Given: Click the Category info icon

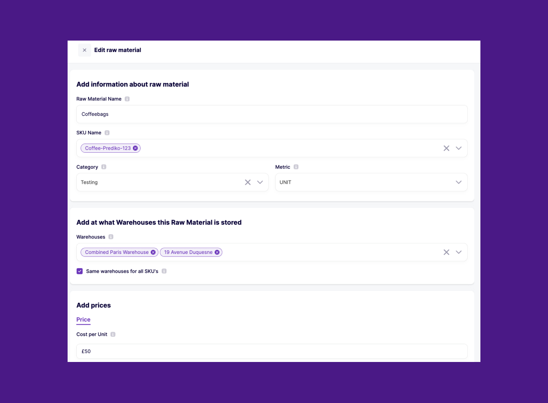Looking at the screenshot, I should tap(103, 167).
